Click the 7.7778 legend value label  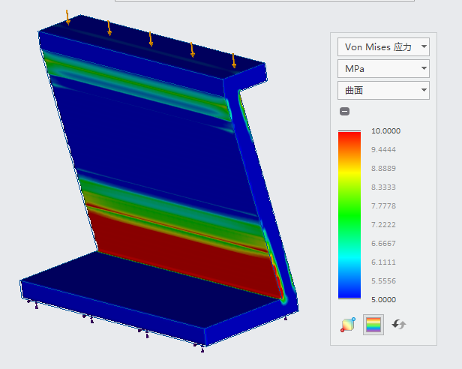coord(385,205)
